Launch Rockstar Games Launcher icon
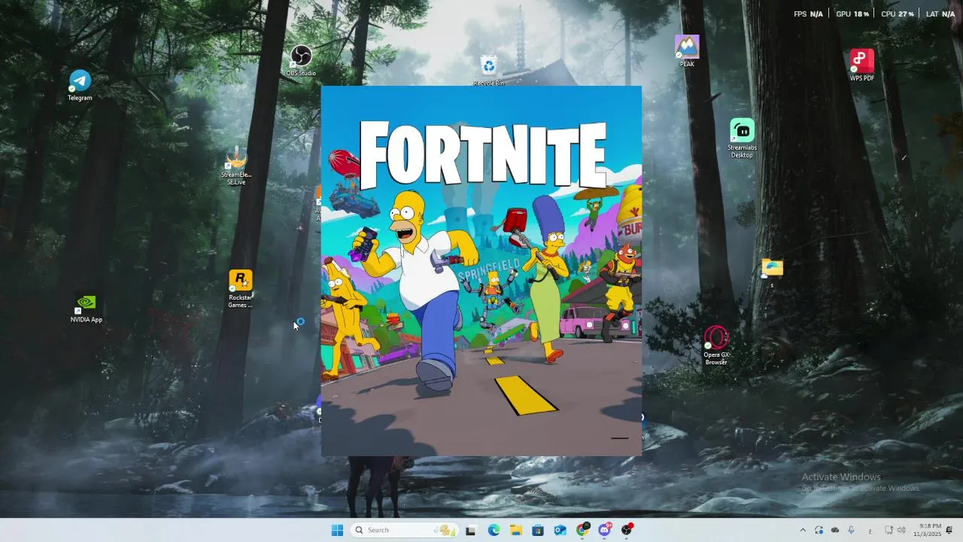963x542 pixels. (240, 289)
